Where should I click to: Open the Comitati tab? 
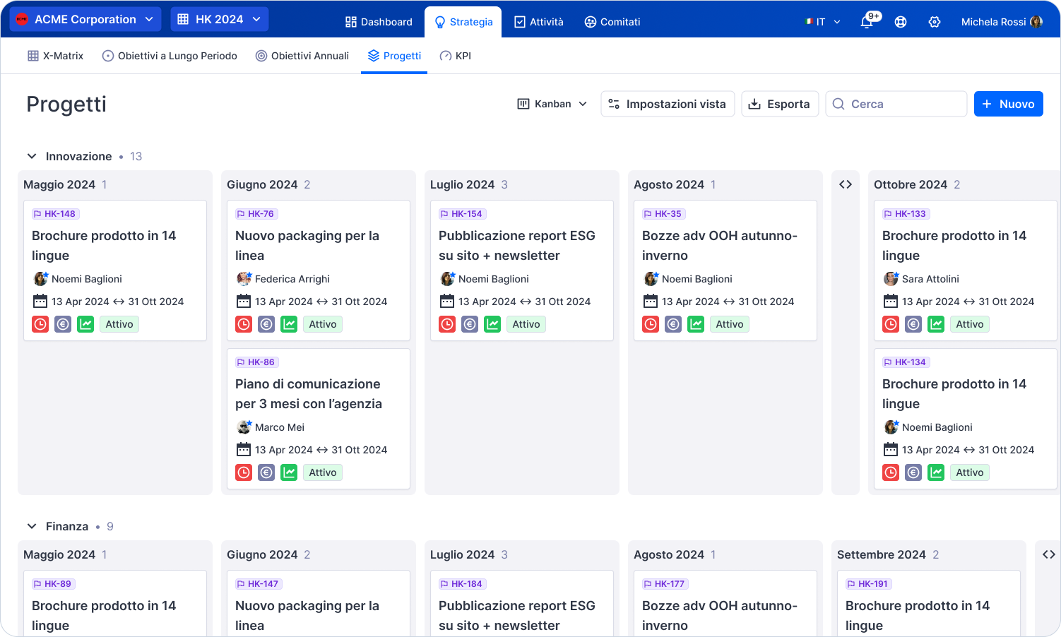pos(612,22)
